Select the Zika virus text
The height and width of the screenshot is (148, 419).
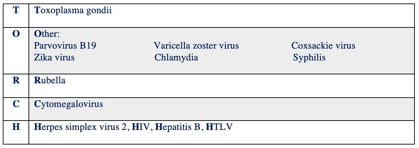tap(54, 57)
